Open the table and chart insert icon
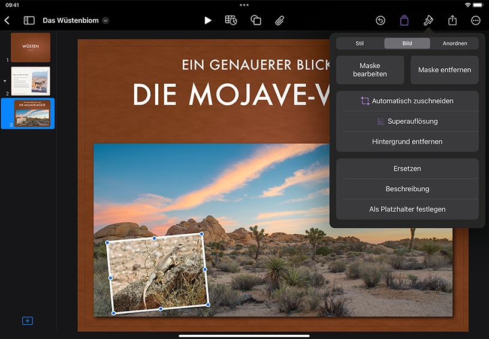Viewport: 489px width, 339px height. pos(231,20)
